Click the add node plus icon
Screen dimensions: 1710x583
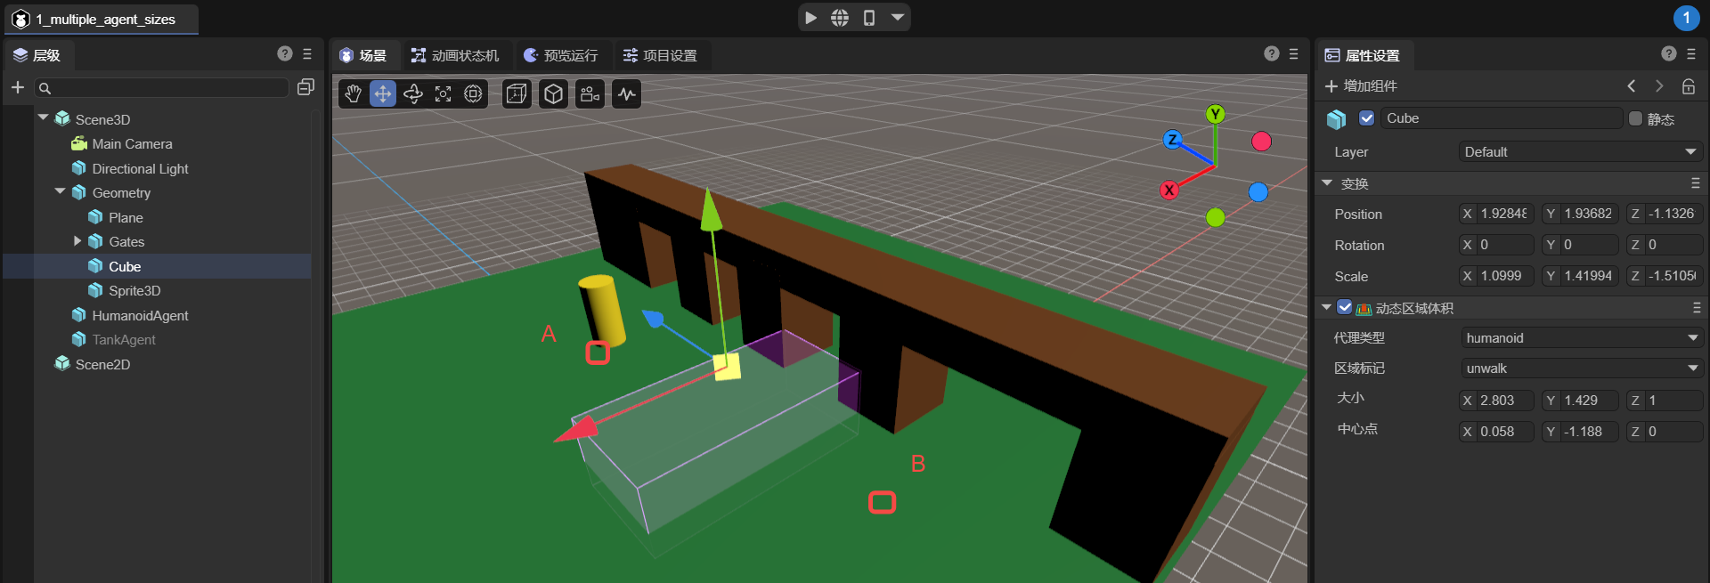point(18,87)
